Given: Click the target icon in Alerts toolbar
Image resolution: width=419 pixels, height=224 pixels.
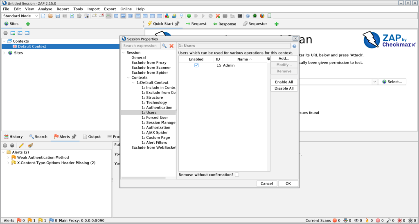Looking at the screenshot, I should pos(5,145).
